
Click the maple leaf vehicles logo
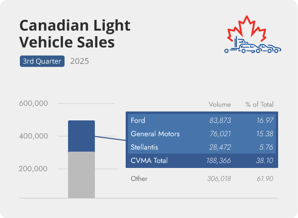tap(251, 37)
